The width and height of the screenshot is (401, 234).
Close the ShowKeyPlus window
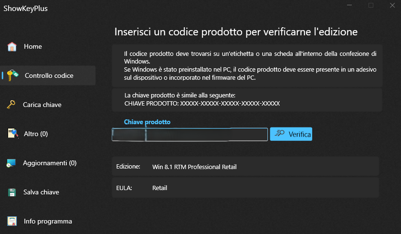[x=392, y=5]
